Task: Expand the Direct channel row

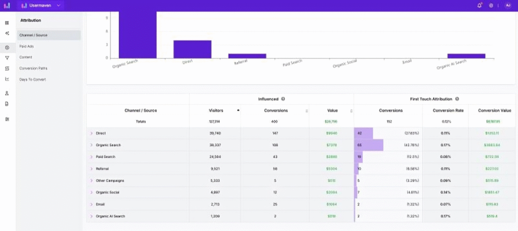Action: [x=92, y=133]
